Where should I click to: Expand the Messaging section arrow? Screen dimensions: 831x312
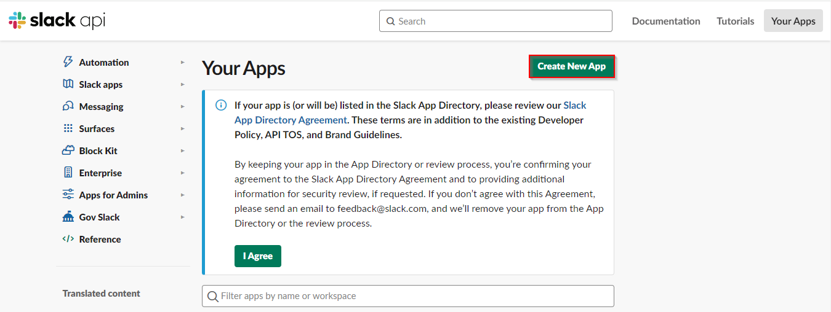(x=183, y=106)
